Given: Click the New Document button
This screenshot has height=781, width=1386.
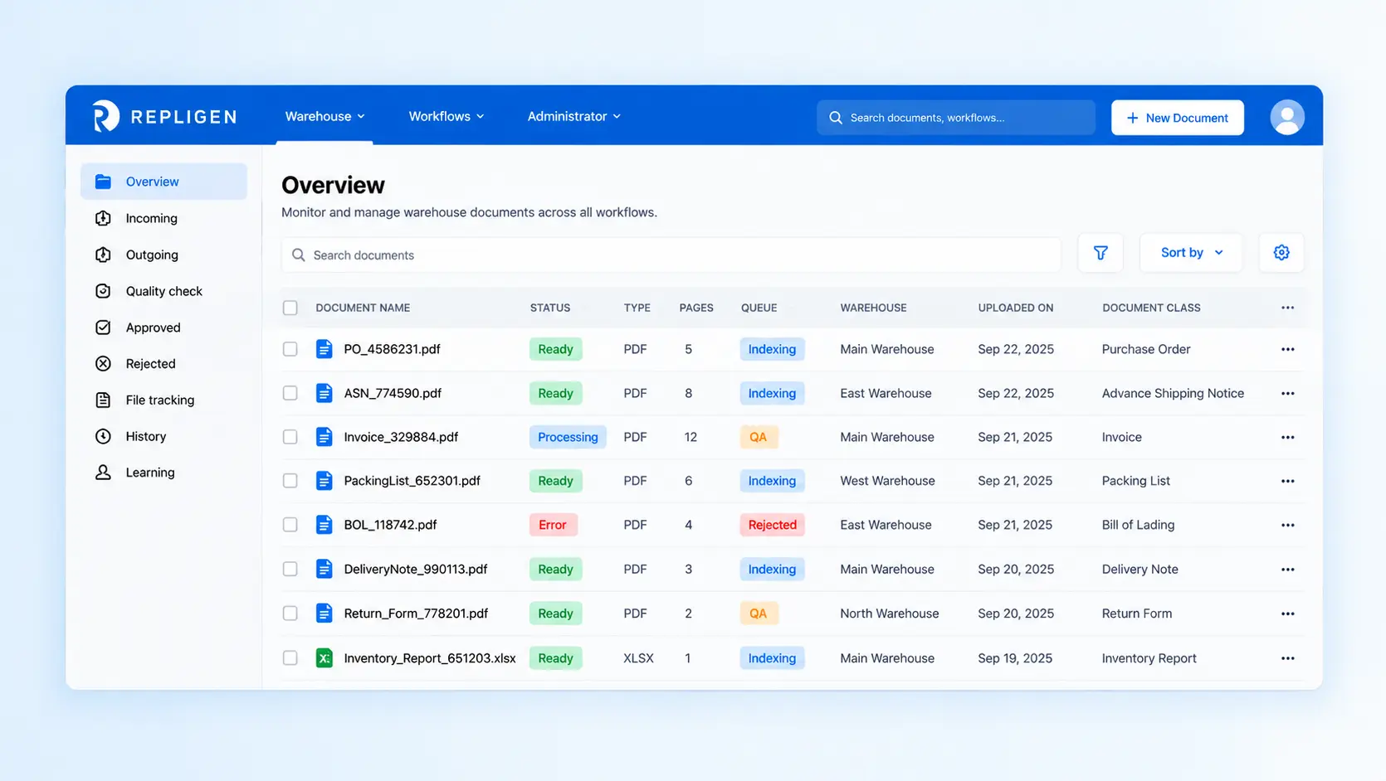Looking at the screenshot, I should (x=1177, y=118).
